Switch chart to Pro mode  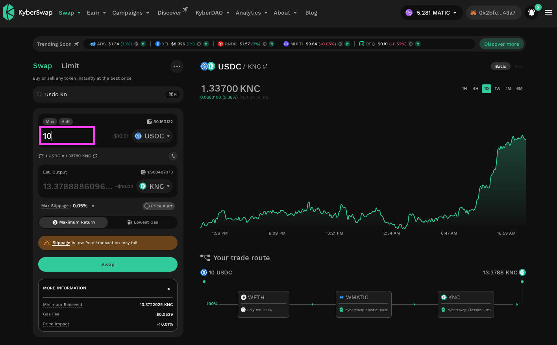tap(518, 66)
